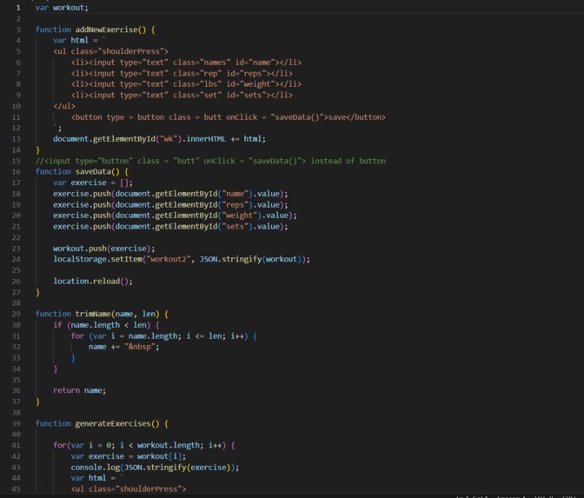Click the location.reload() statement

pos(93,282)
